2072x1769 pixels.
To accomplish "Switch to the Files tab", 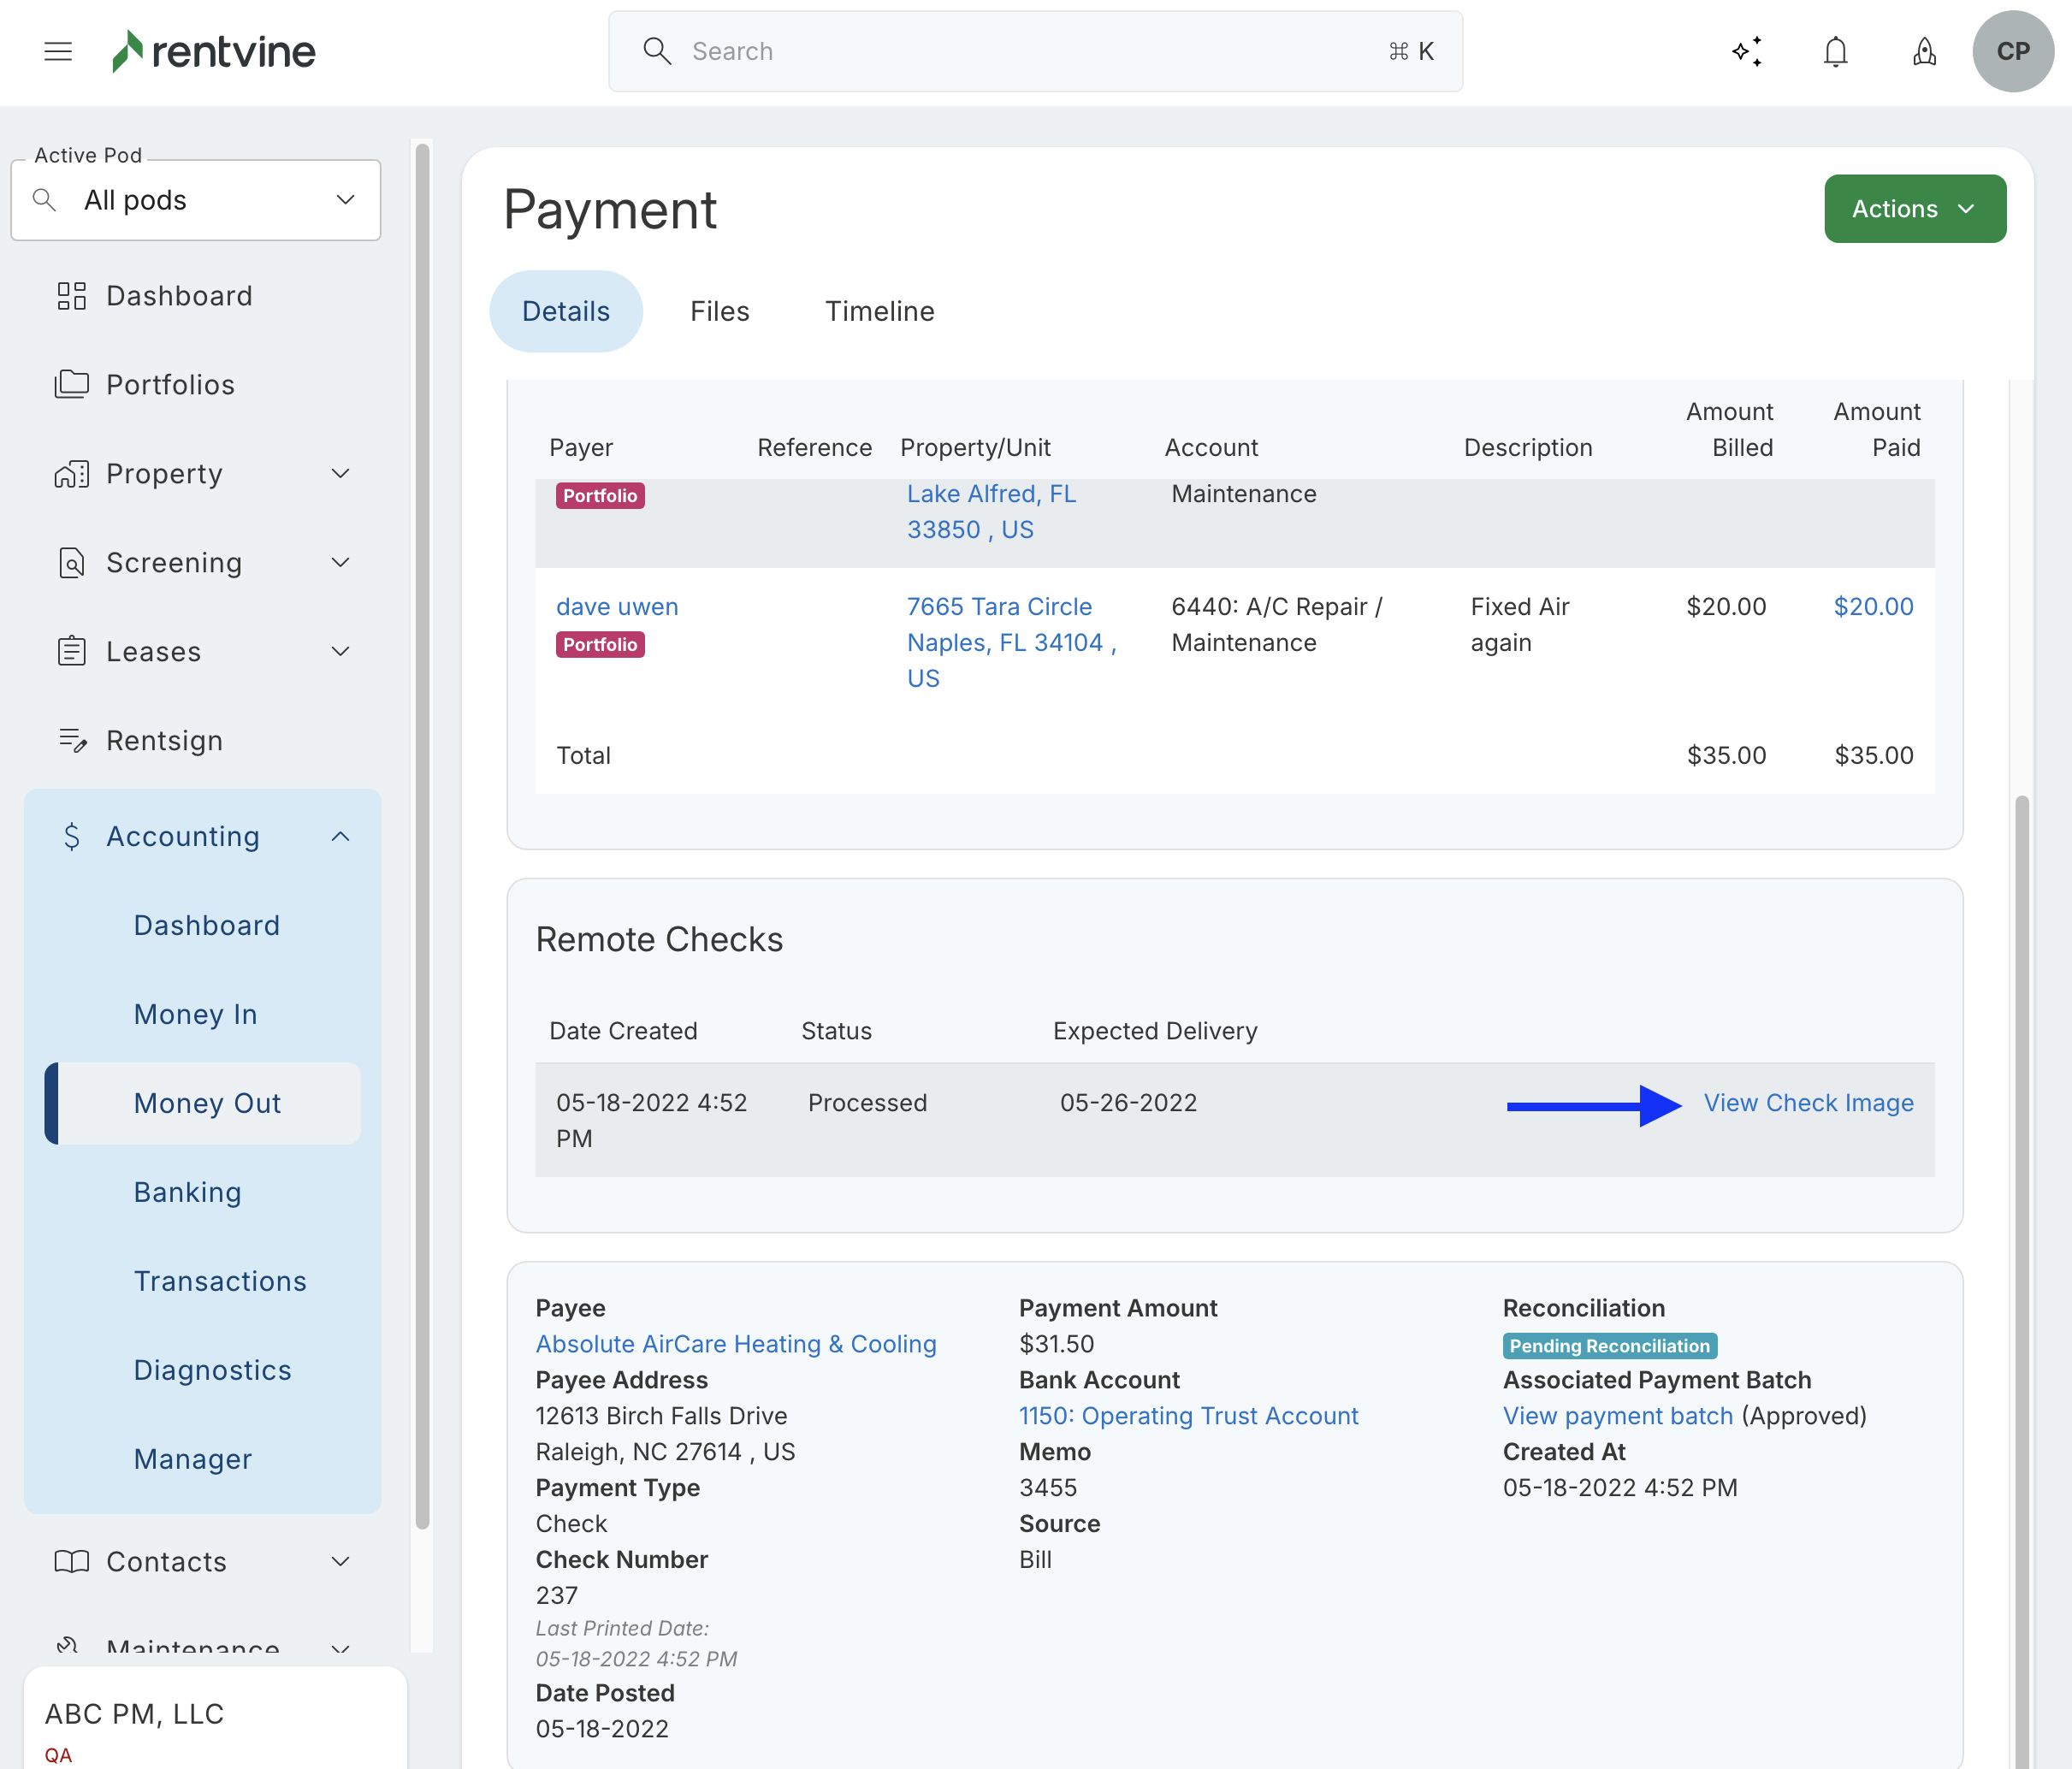I will pos(719,312).
